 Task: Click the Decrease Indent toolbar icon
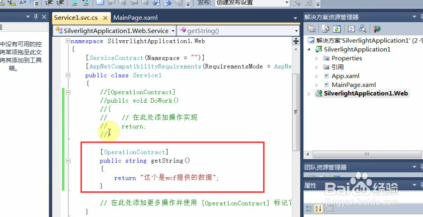click(x=49, y=3)
